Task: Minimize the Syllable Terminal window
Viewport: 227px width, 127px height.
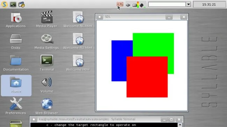Action: point(164,119)
